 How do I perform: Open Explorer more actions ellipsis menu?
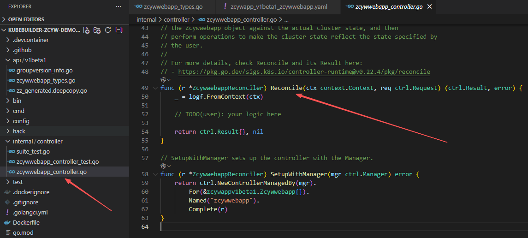coord(119,7)
